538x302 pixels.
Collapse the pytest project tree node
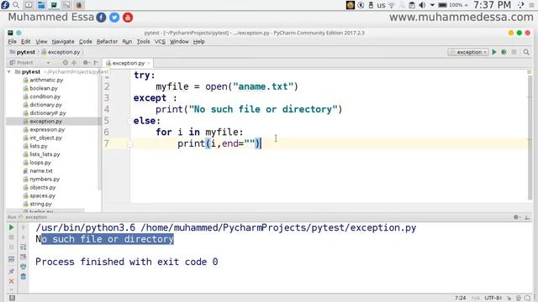(9, 72)
